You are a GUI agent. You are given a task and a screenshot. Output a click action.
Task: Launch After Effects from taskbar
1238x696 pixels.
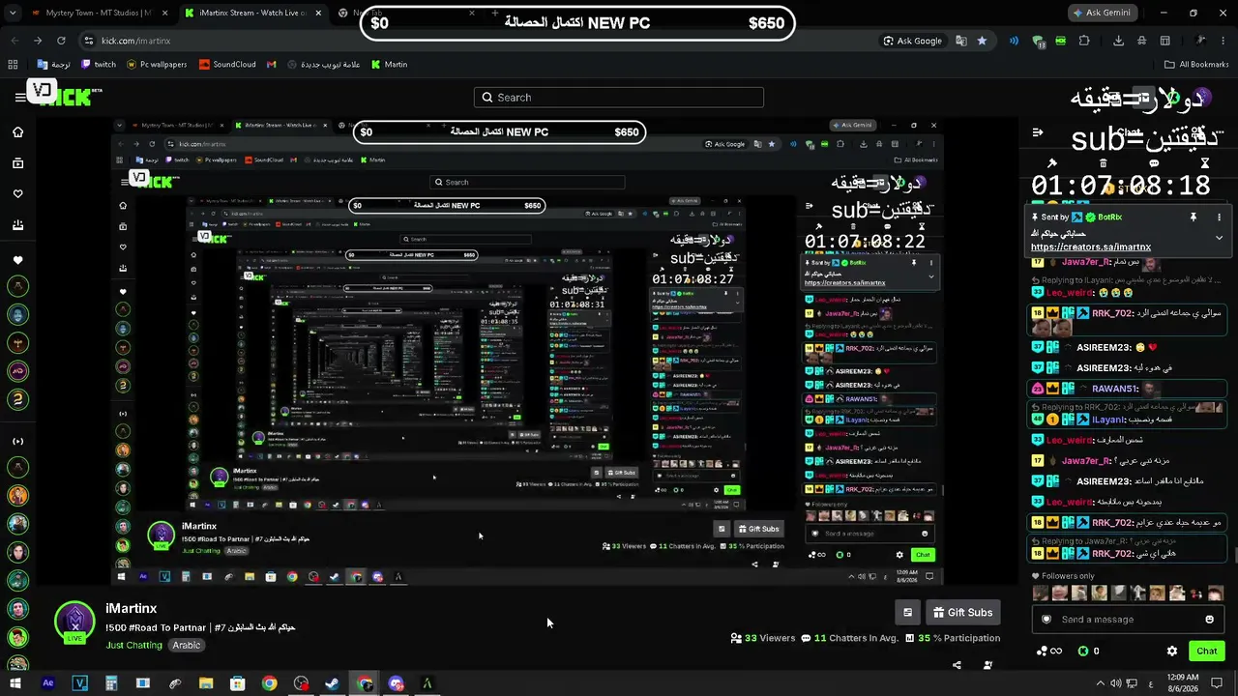[47, 683]
